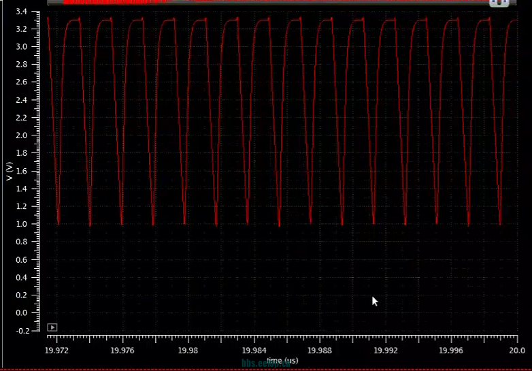Pick the 2.6 voltage axis label
The image size is (532, 371).
pyautogui.click(x=21, y=82)
